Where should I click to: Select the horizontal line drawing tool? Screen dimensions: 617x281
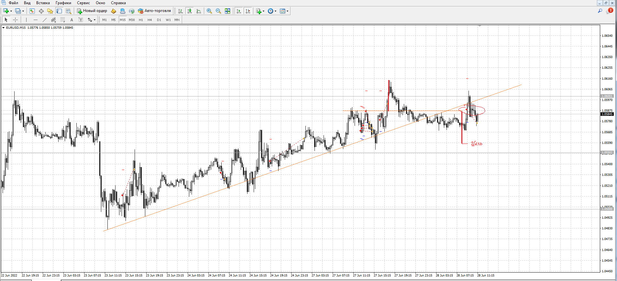click(36, 20)
